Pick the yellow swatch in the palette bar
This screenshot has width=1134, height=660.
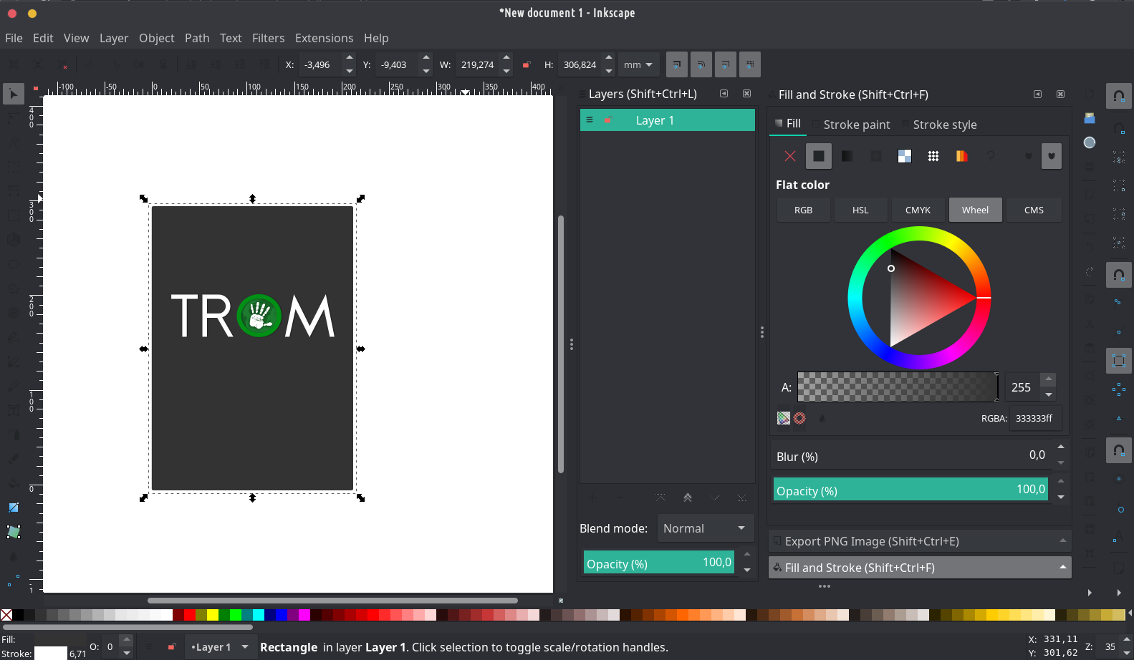click(x=213, y=615)
